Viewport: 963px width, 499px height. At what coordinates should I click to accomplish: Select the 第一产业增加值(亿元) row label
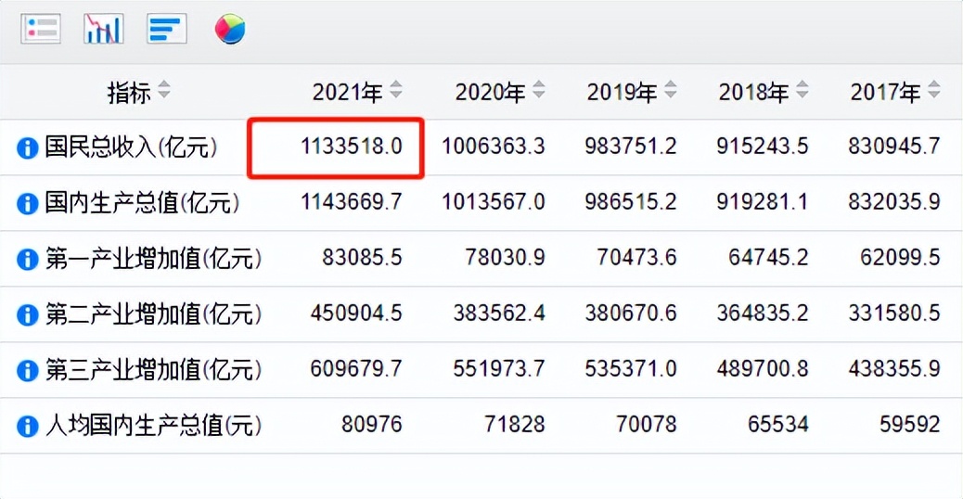[153, 259]
